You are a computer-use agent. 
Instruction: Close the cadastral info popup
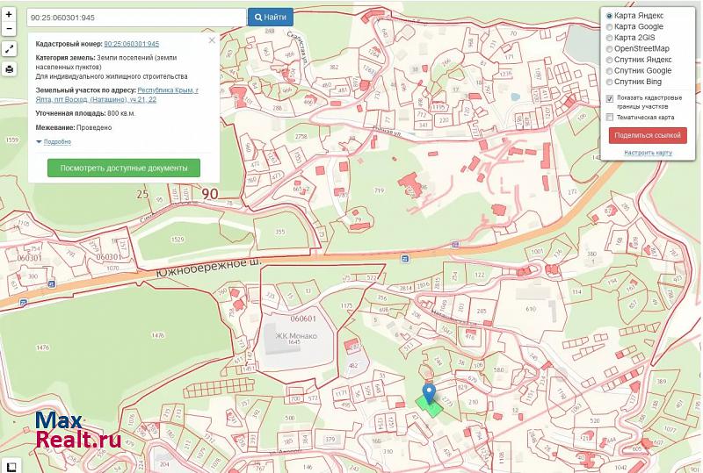coord(211,40)
